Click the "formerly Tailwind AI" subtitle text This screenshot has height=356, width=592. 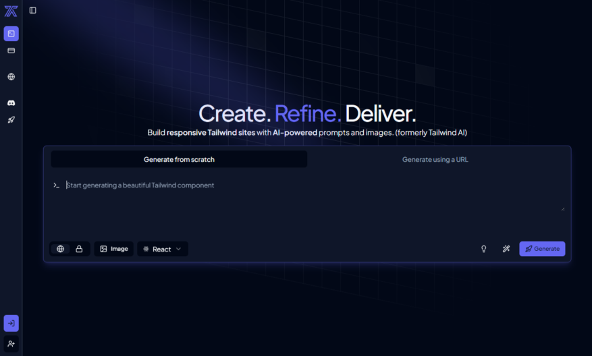pos(431,133)
